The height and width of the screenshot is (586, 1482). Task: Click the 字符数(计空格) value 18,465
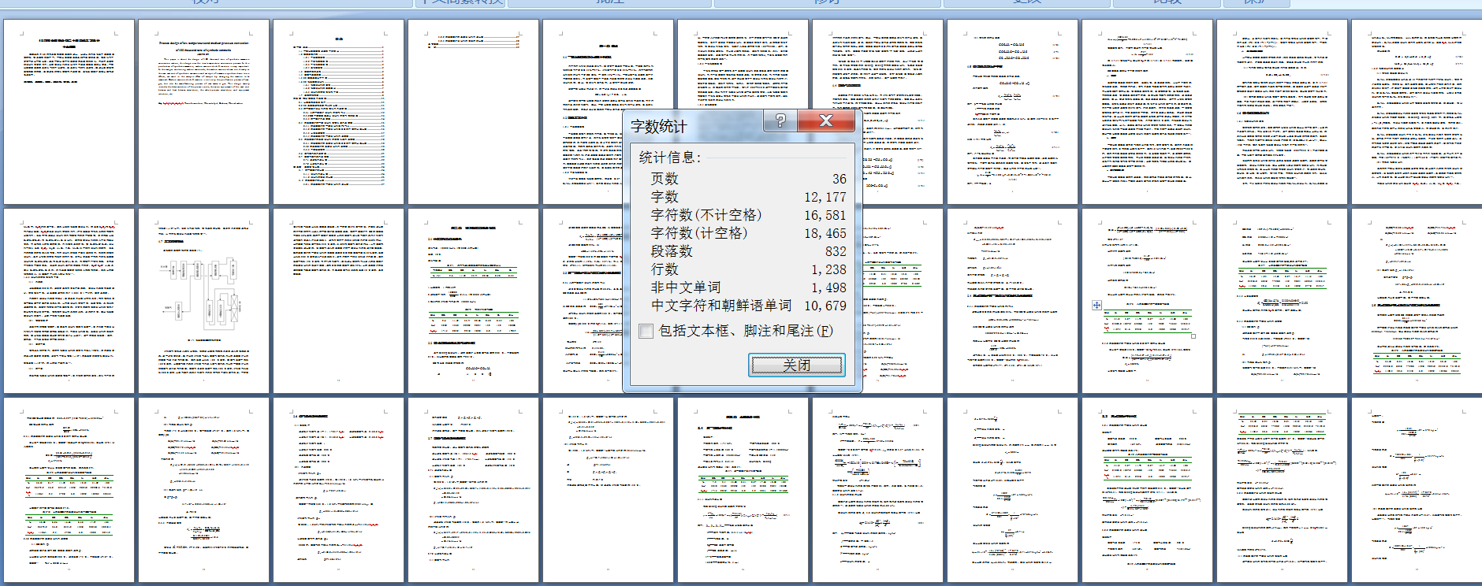click(825, 233)
